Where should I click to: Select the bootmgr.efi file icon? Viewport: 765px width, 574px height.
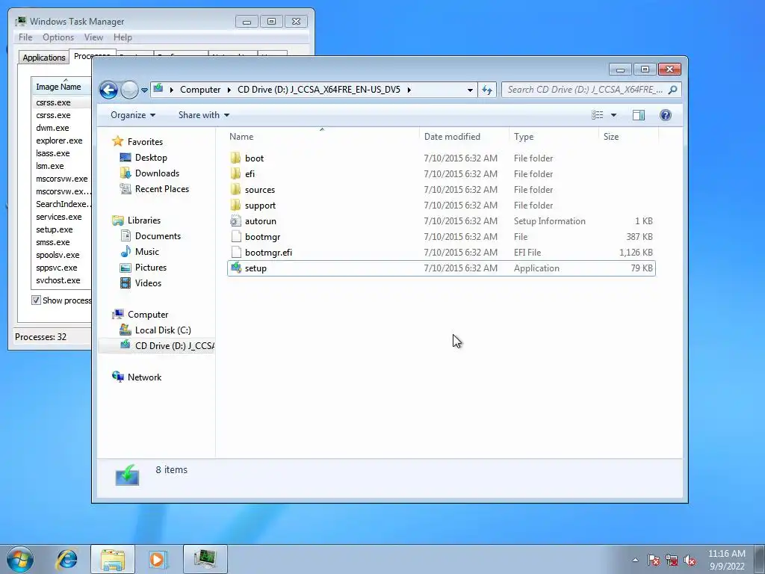[x=236, y=253]
